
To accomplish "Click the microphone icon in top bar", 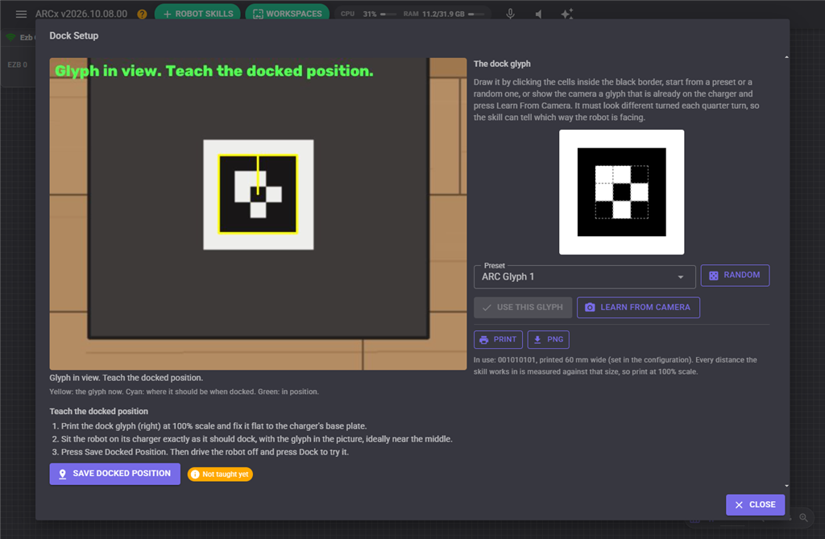I will pos(510,14).
